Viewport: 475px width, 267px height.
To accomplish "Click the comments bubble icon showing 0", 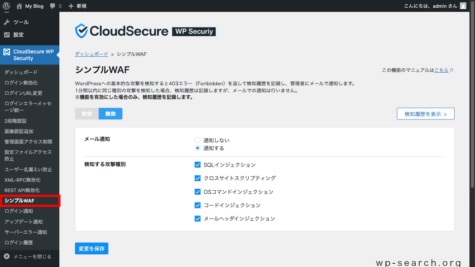I will (55, 6).
